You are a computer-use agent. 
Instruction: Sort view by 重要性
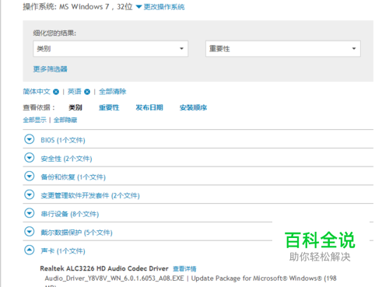point(109,107)
